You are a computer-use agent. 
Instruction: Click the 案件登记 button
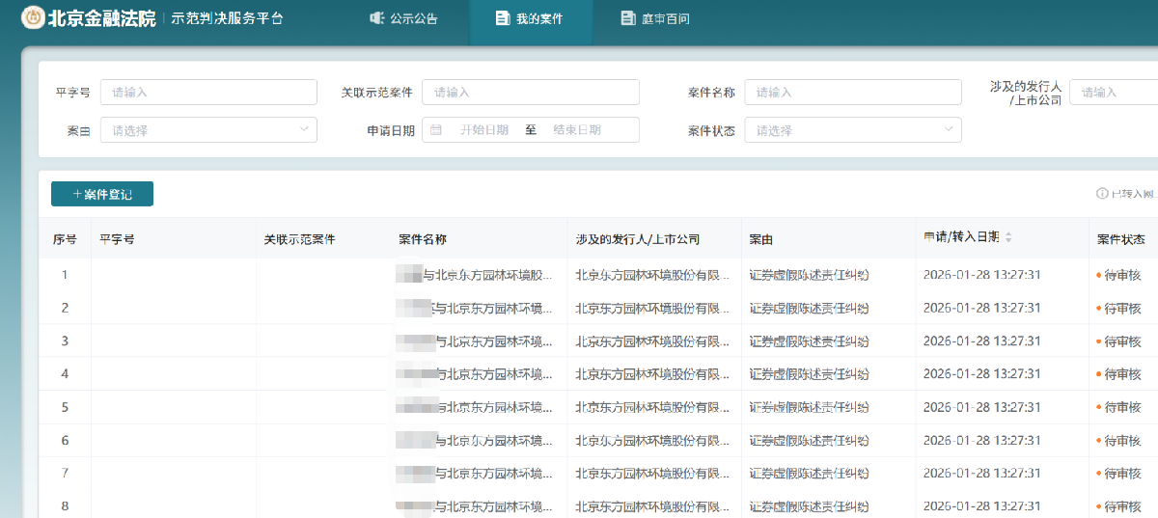pyautogui.click(x=102, y=194)
